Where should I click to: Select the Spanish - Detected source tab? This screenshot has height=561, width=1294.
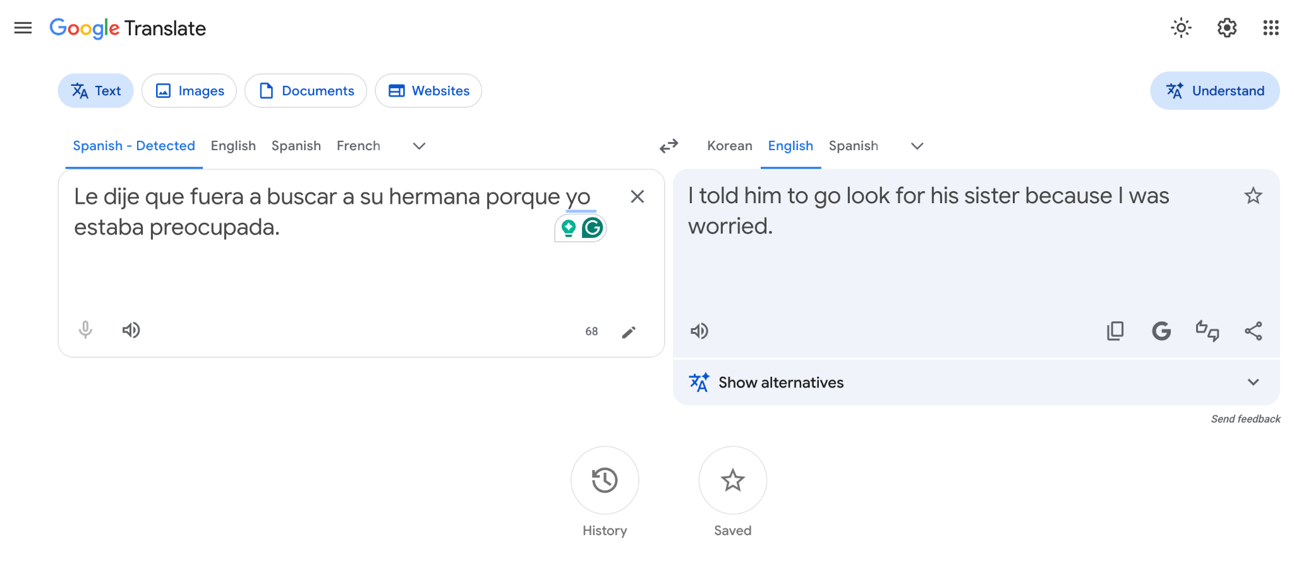[134, 146]
